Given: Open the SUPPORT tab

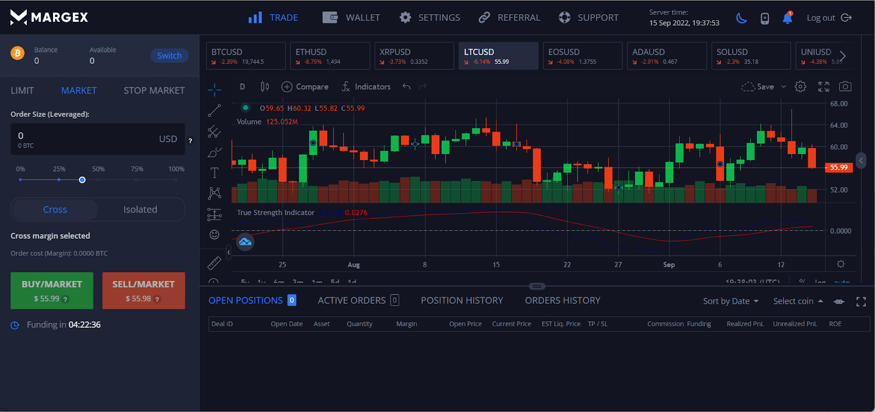Looking at the screenshot, I should [x=588, y=17].
